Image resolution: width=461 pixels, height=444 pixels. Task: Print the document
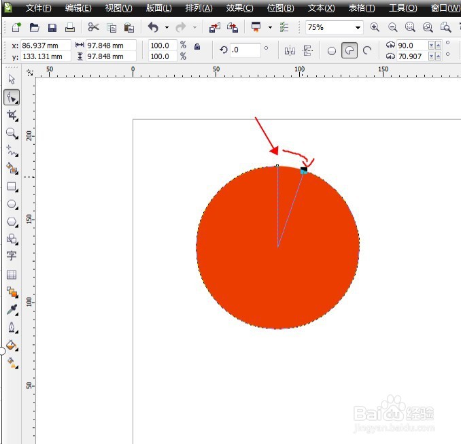coord(70,28)
